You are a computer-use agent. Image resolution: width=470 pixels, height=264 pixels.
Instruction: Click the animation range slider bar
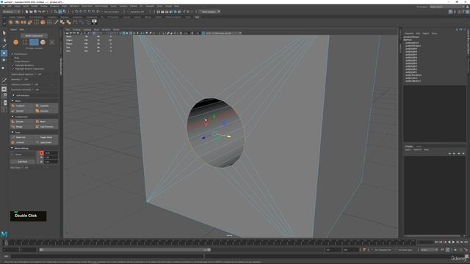(x=125, y=249)
